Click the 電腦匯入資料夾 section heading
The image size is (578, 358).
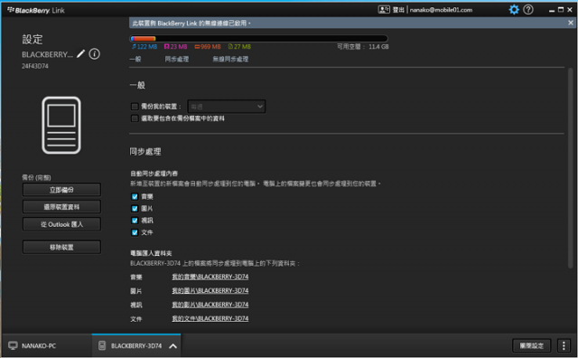click(151, 253)
